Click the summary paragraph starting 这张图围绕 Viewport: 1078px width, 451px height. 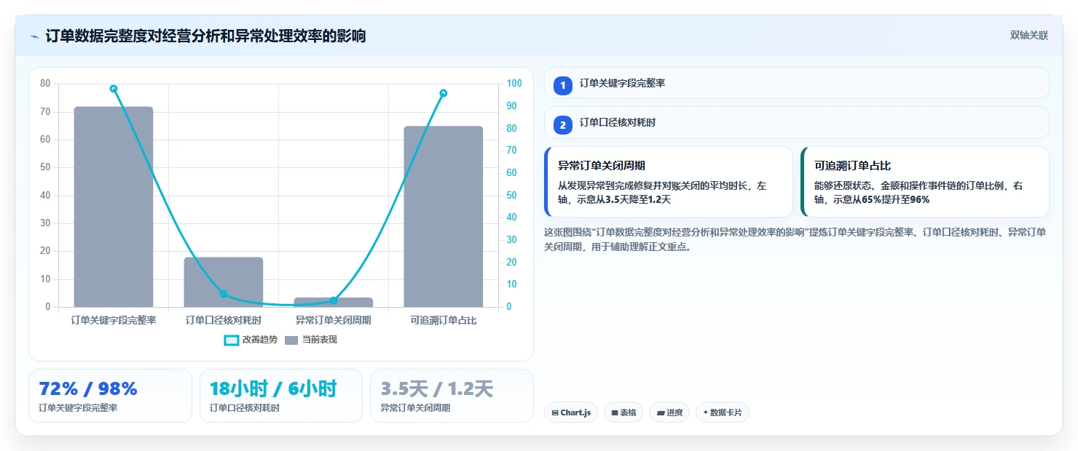pos(796,239)
